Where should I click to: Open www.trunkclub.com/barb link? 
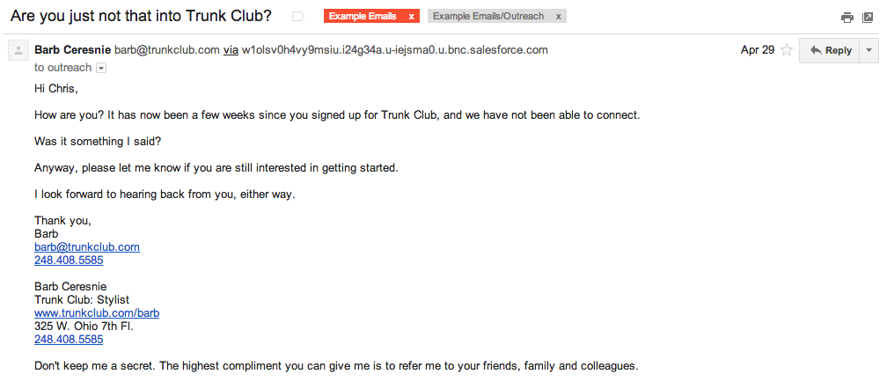pyautogui.click(x=96, y=312)
